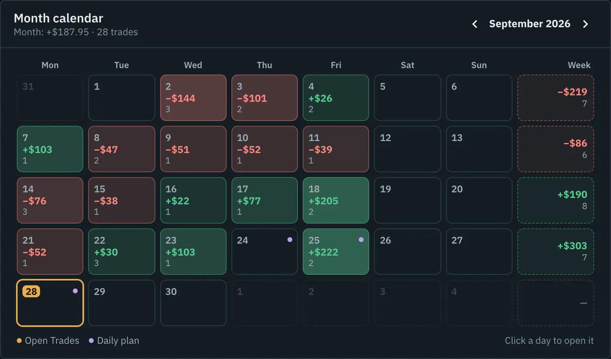Open September 7 with +$103
Viewport: 611px width, 359px height.
click(x=50, y=149)
